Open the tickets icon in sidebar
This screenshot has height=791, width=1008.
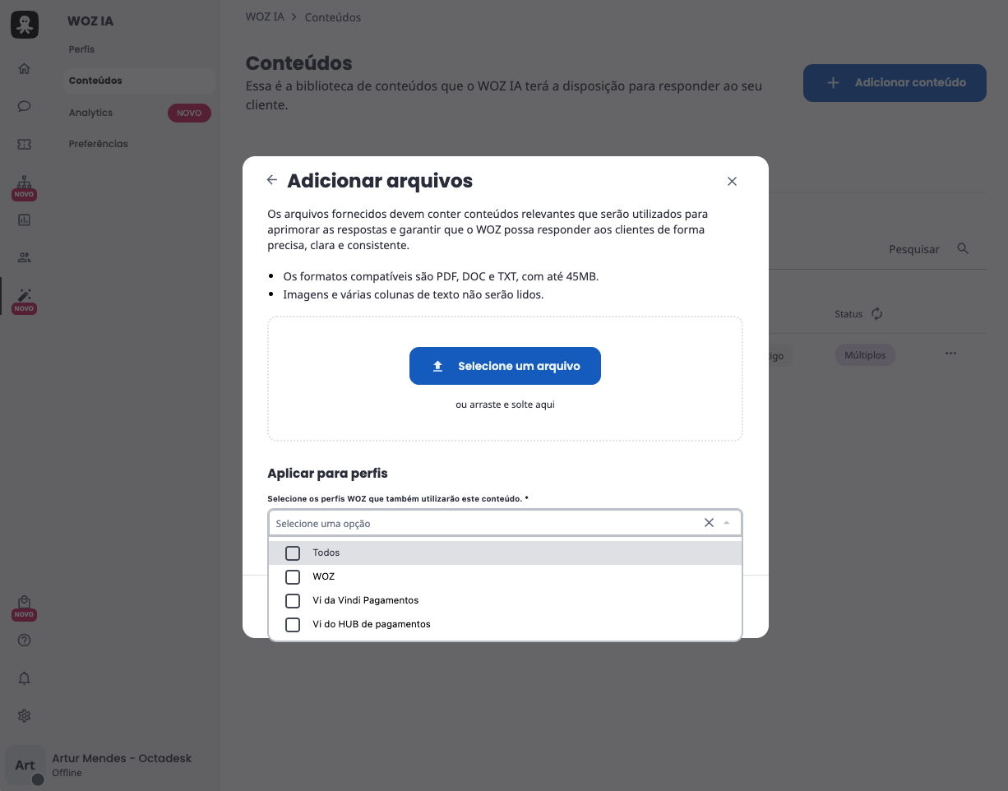click(24, 144)
